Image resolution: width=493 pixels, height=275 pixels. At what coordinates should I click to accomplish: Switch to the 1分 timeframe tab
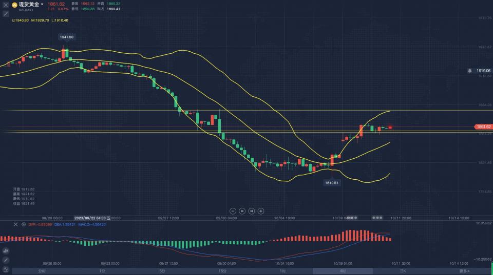tap(102, 271)
